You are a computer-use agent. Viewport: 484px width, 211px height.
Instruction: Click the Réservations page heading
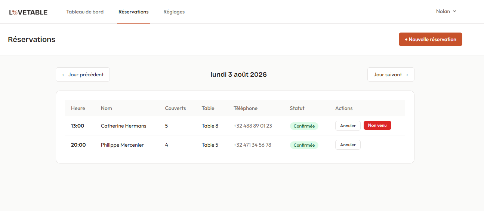32,39
